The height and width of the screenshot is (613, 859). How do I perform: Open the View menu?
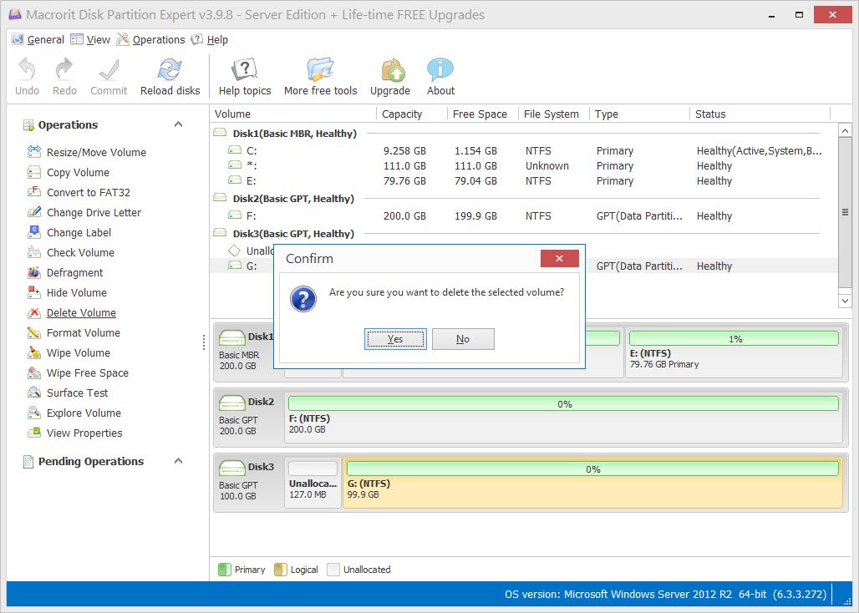point(98,39)
